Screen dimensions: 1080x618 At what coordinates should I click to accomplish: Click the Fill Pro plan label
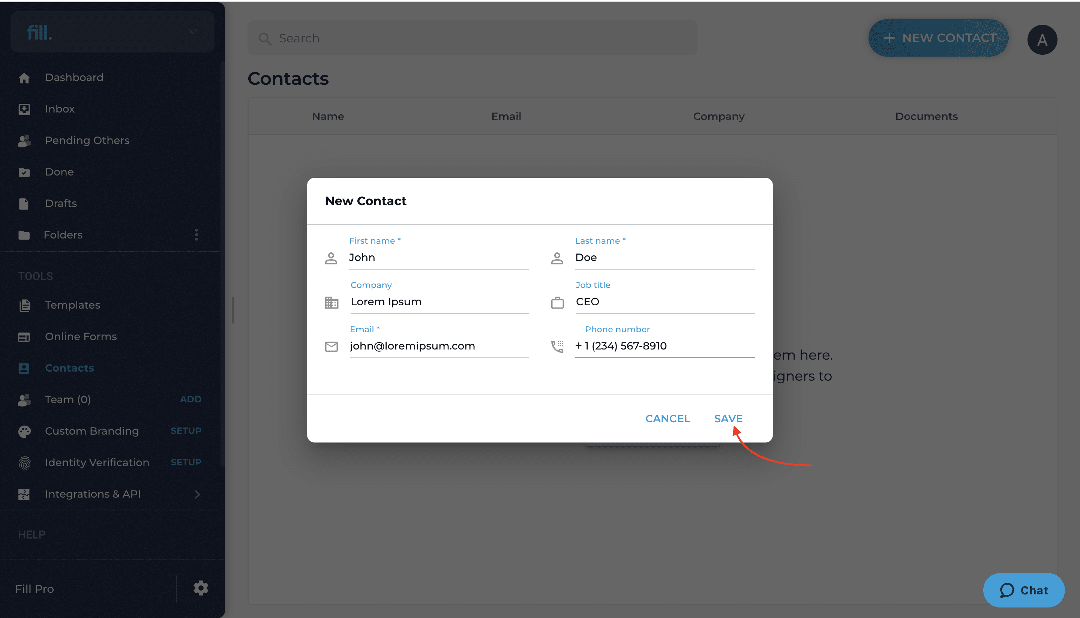[34, 589]
